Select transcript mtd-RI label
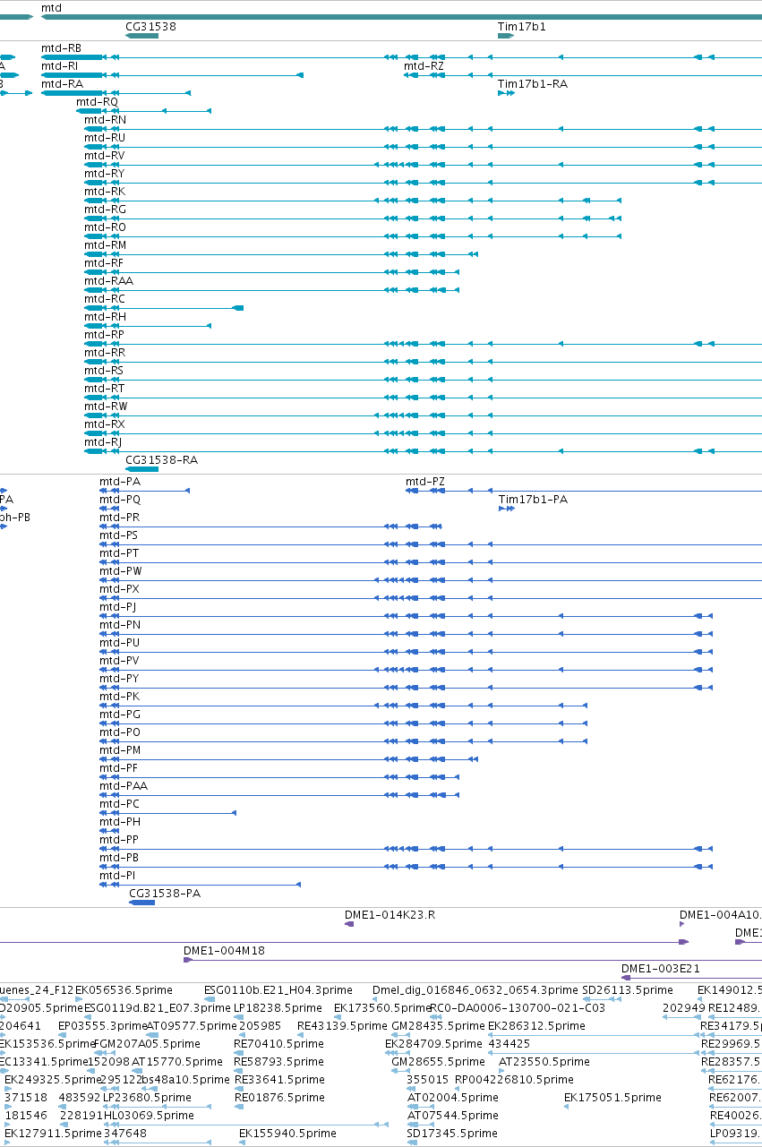The width and height of the screenshot is (762, 1147). [x=60, y=65]
